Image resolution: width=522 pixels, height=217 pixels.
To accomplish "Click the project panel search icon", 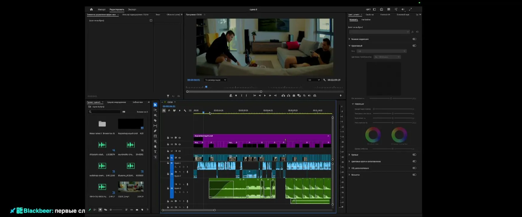I will coord(90,112).
